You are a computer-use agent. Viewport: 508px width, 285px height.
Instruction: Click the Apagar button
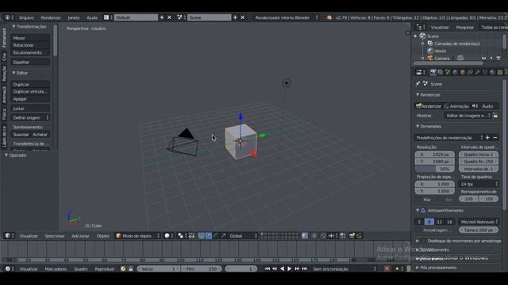(30, 99)
